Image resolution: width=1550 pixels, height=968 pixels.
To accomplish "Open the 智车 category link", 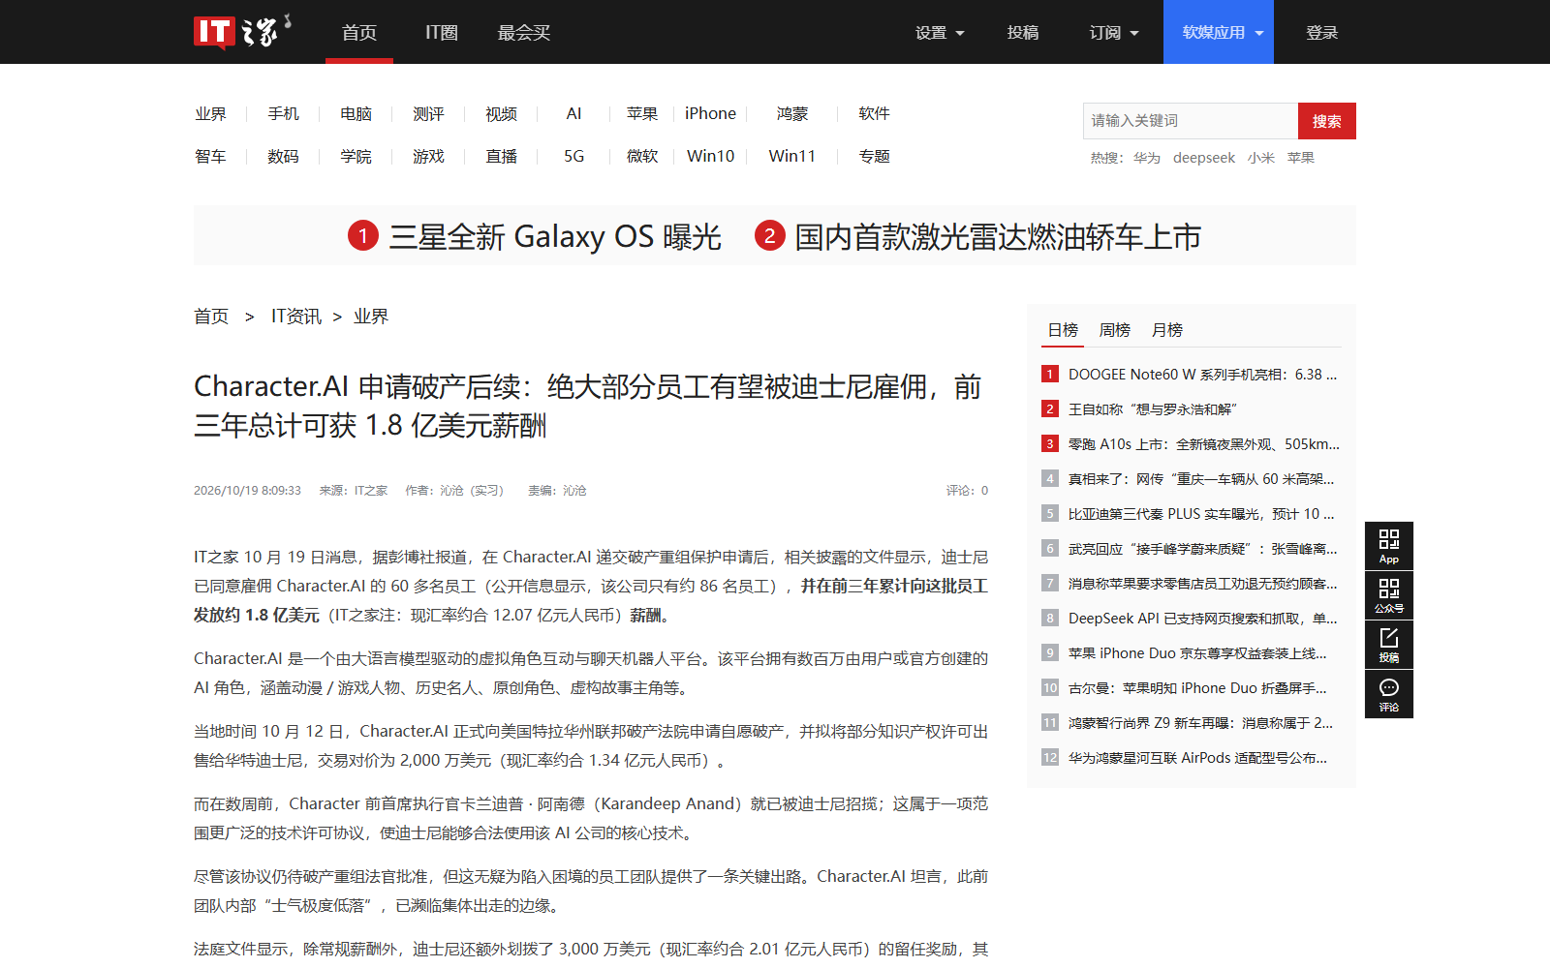I will tap(210, 157).
